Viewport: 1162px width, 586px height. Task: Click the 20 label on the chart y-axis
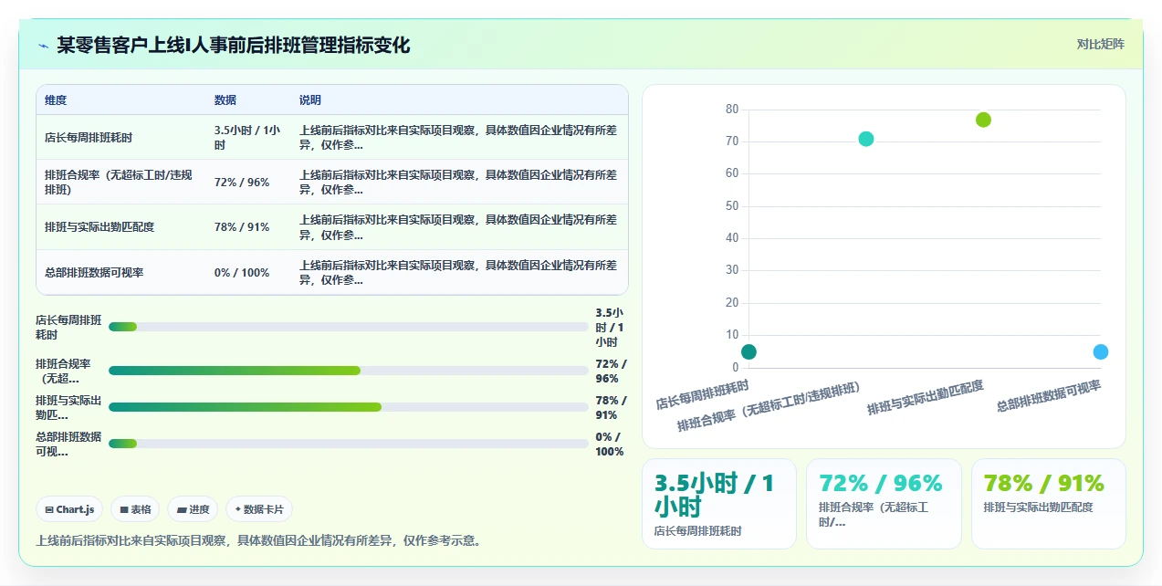[732, 303]
